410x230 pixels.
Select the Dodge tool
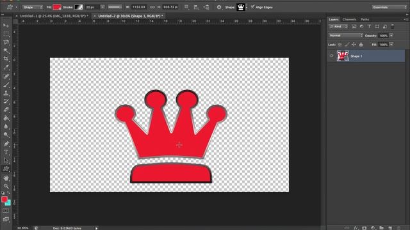point(6,135)
